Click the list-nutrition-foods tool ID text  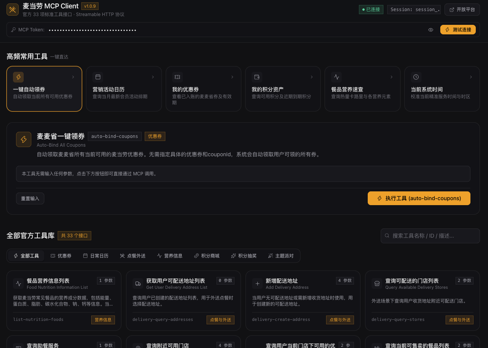(x=38, y=319)
